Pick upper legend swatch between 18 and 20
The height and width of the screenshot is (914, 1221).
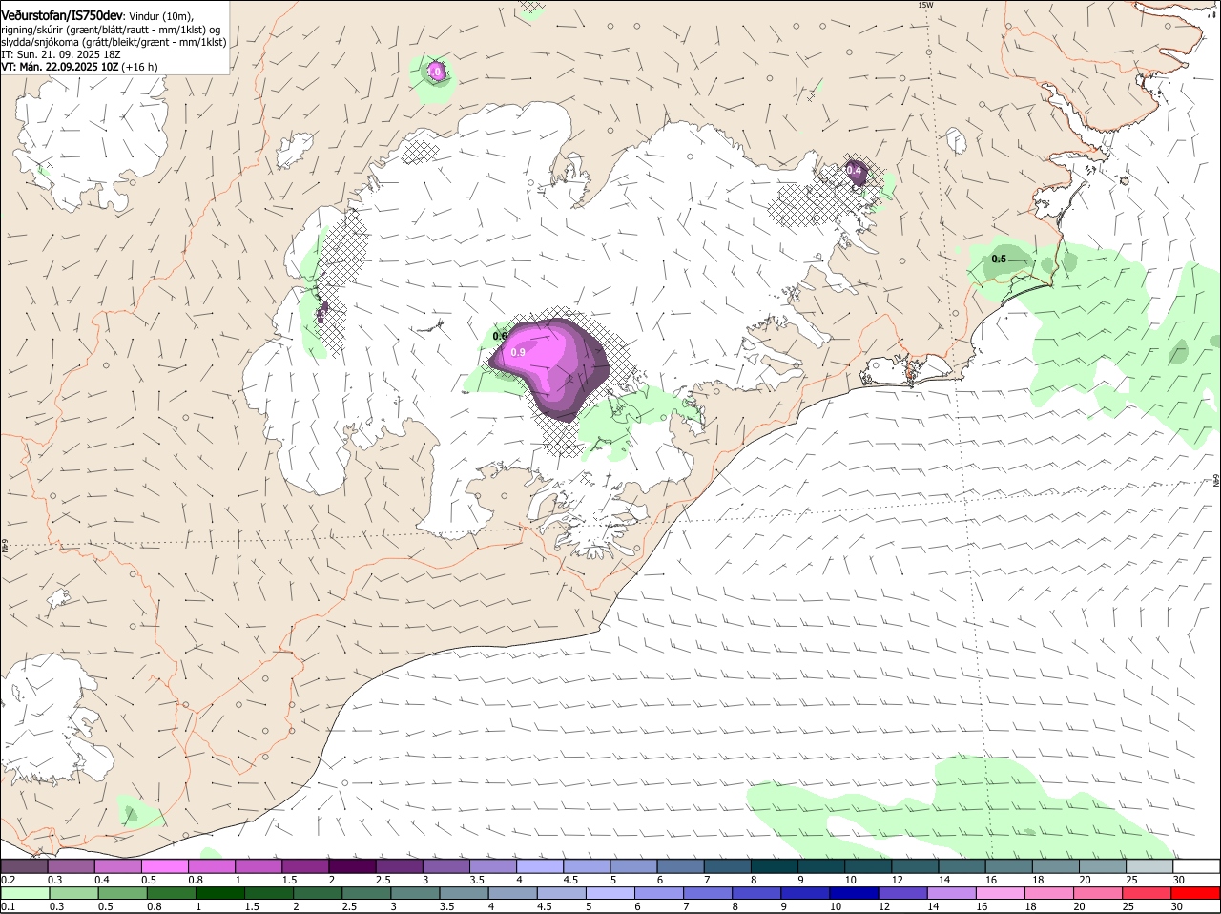coord(1056,866)
